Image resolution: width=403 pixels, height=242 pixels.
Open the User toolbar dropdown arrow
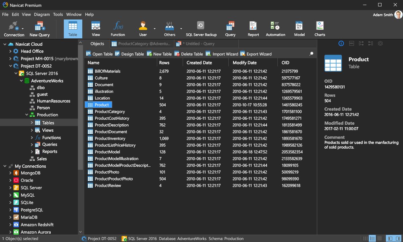[x=154, y=29]
